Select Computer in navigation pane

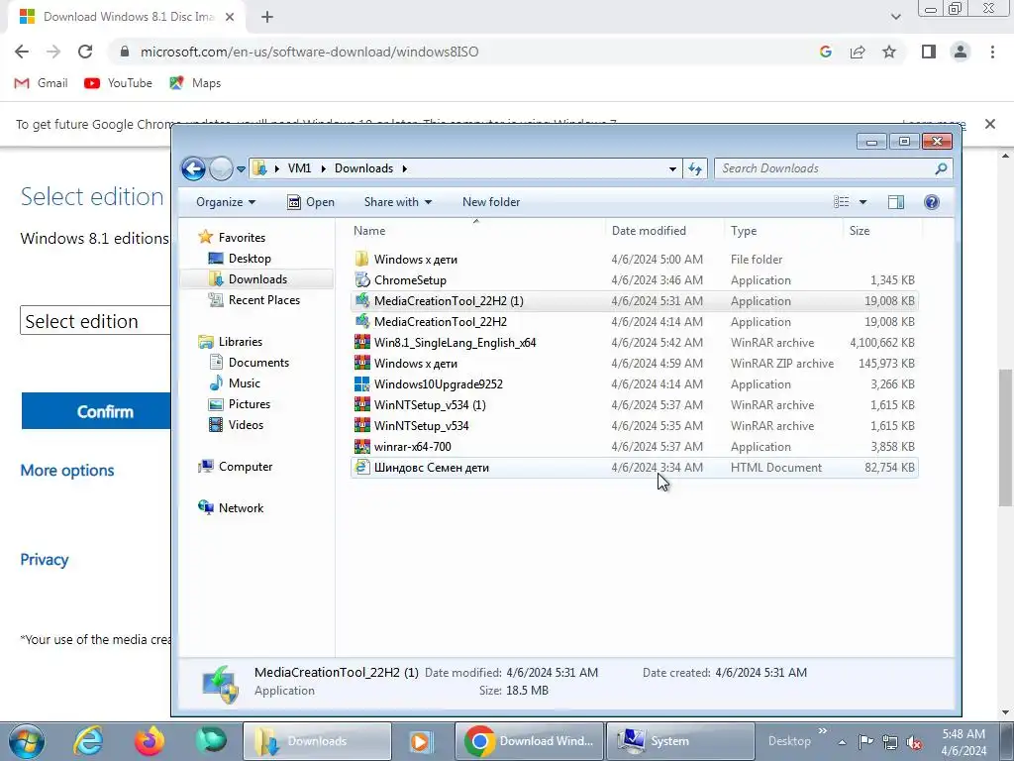(246, 467)
